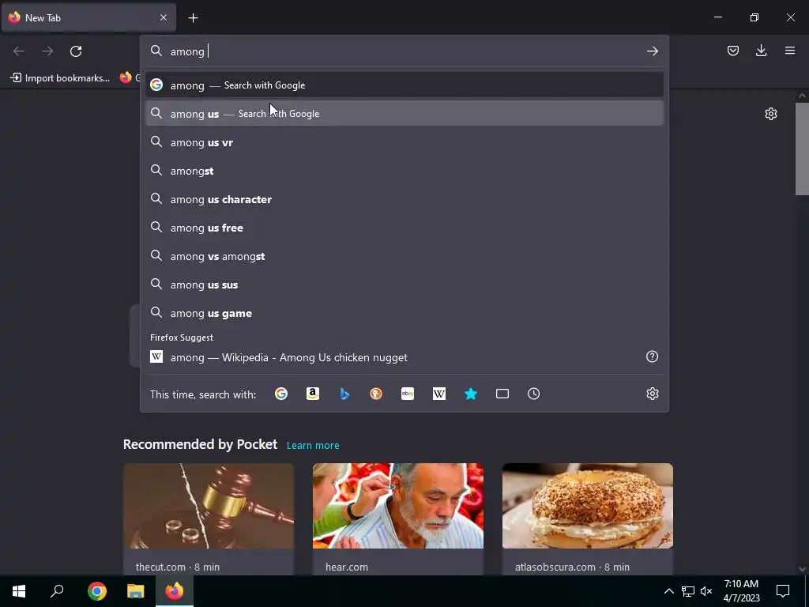This screenshot has height=607, width=809.
Task: Pick 'among us character' suggestion
Action: coord(404,199)
